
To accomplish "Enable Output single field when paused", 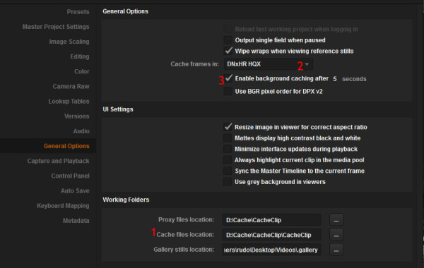I will click(x=228, y=40).
